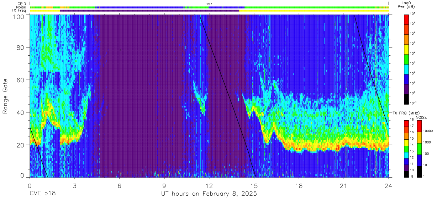437x201 pixels.
Task: Click the black 1–10 NOISE swatch
Action: (x=420, y=171)
